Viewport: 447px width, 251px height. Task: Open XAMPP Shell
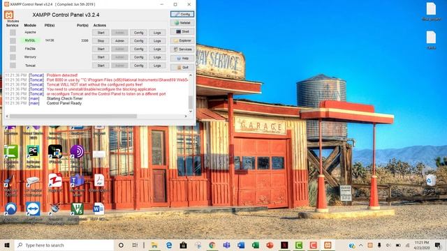[x=182, y=31]
